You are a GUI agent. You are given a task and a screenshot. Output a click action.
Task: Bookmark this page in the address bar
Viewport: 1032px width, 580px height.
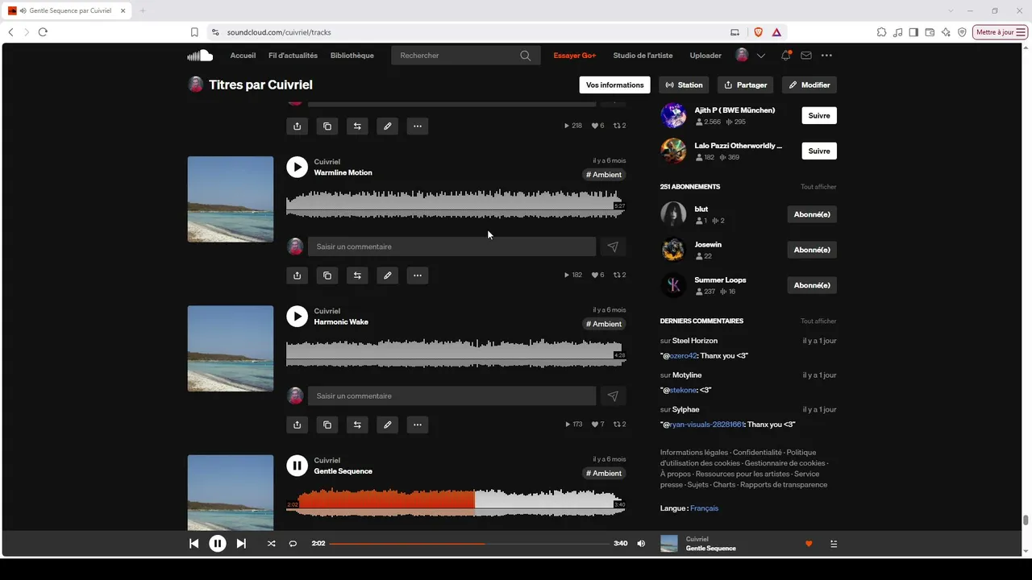194,32
